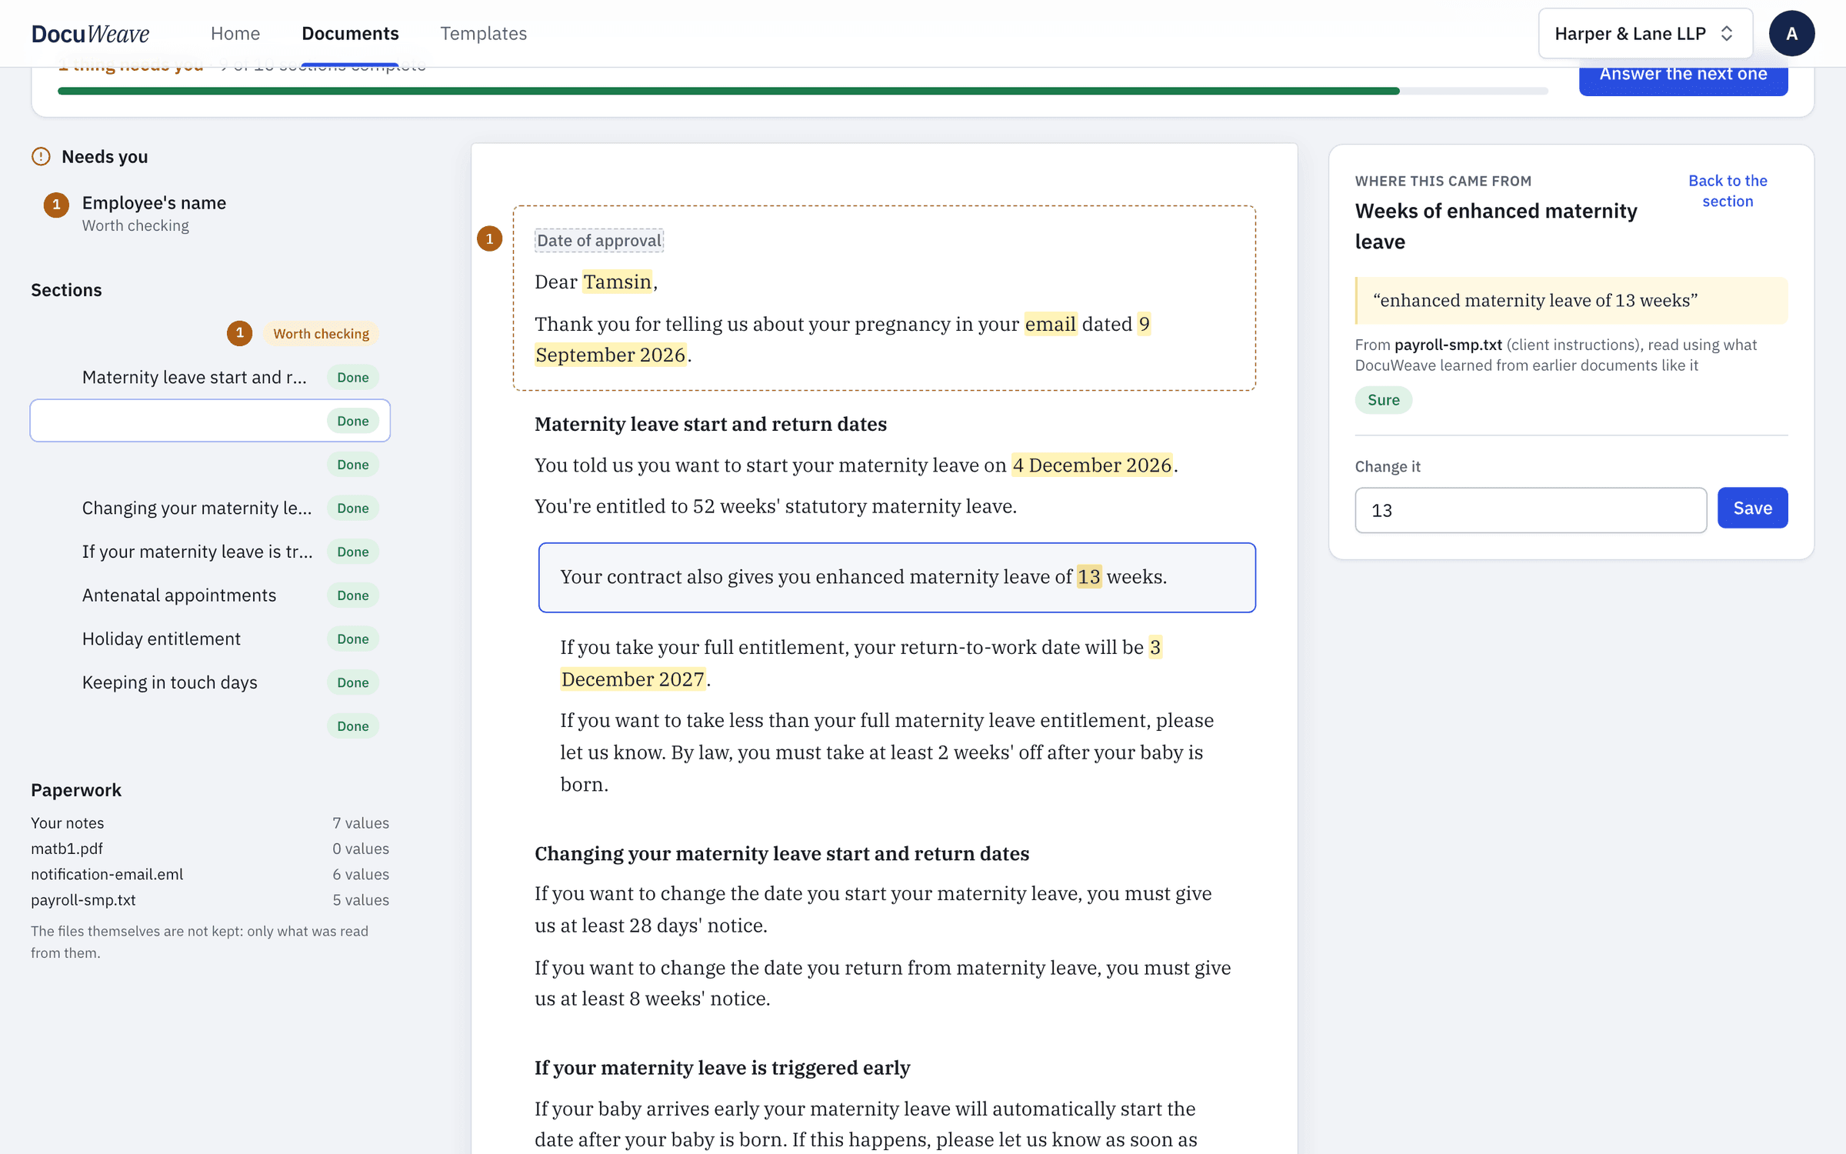Open the Templates tab
1846x1154 pixels.
(x=483, y=33)
